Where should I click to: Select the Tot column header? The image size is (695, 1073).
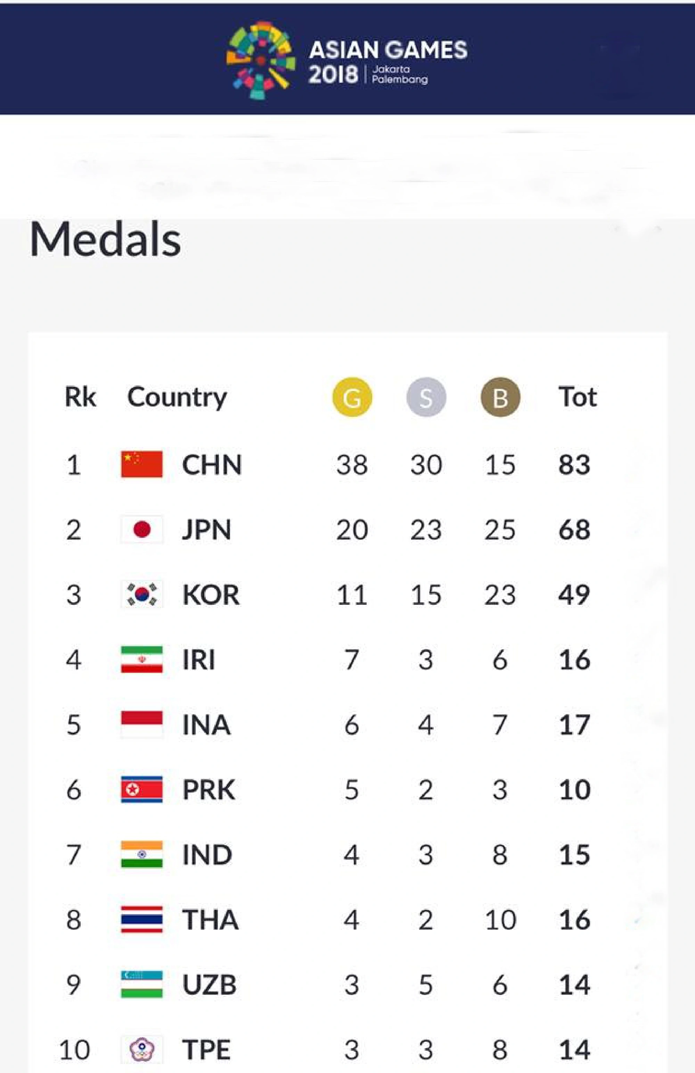tap(578, 397)
